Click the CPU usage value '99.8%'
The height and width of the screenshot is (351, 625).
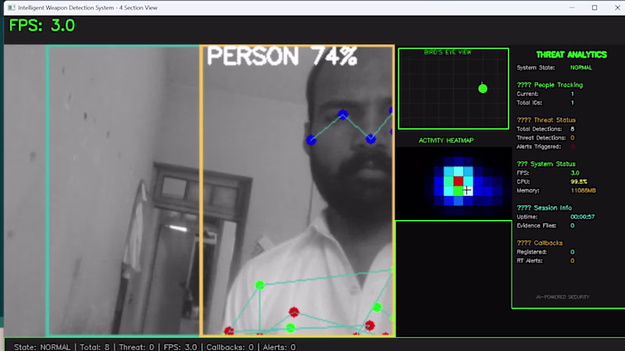[x=578, y=182]
